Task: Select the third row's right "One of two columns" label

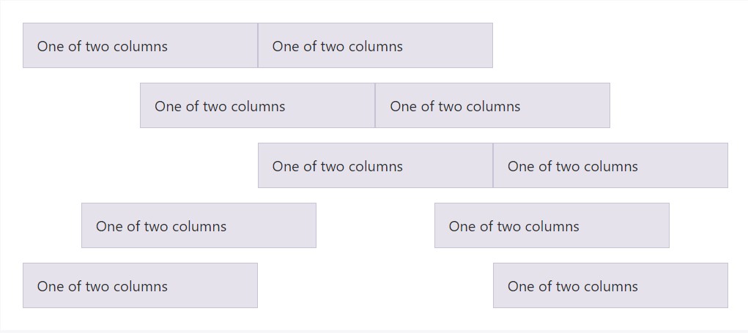Action: 573,166
